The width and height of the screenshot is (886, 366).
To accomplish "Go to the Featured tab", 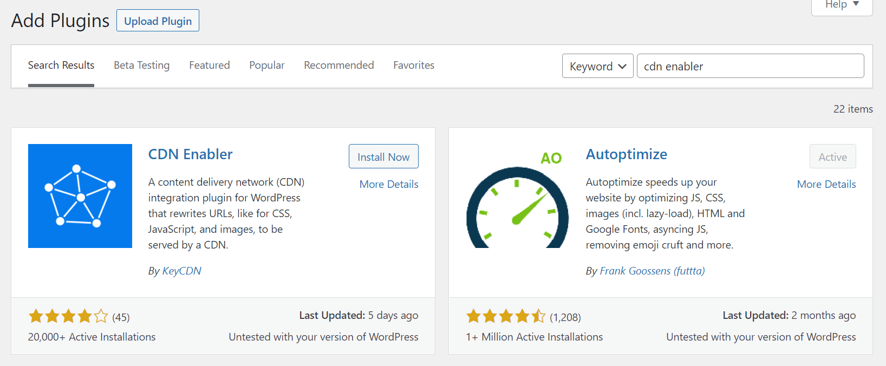I will (210, 66).
